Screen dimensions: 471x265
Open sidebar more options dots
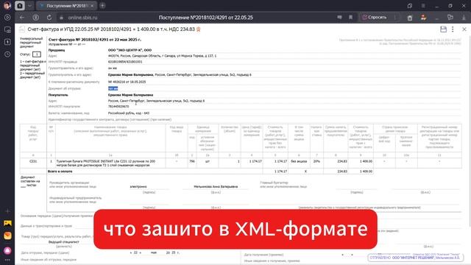pyautogui.click(x=7, y=260)
